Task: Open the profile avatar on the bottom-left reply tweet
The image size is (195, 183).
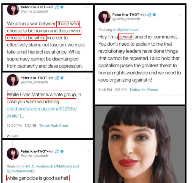Action: pyautogui.click(x=13, y=154)
